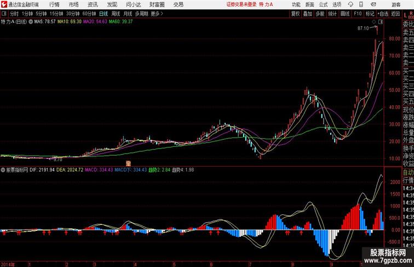Open the mobile phone icon in title bar
Viewport: 414px width, 267px height.
click(x=361, y=4)
